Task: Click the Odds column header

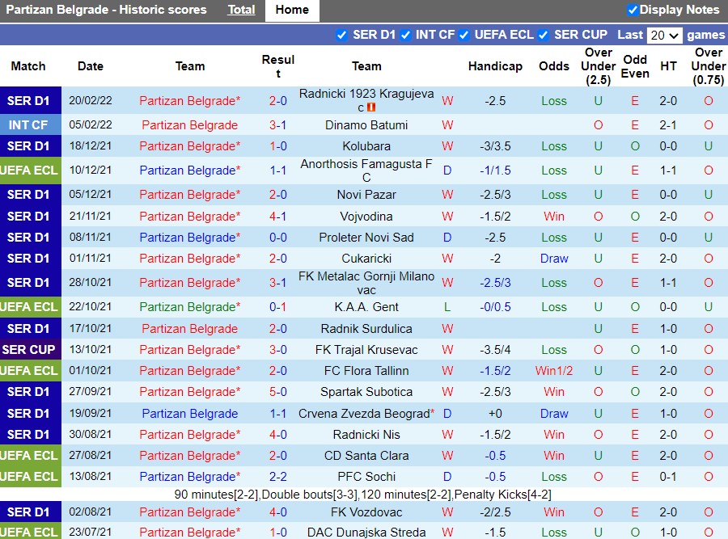Action: click(554, 66)
